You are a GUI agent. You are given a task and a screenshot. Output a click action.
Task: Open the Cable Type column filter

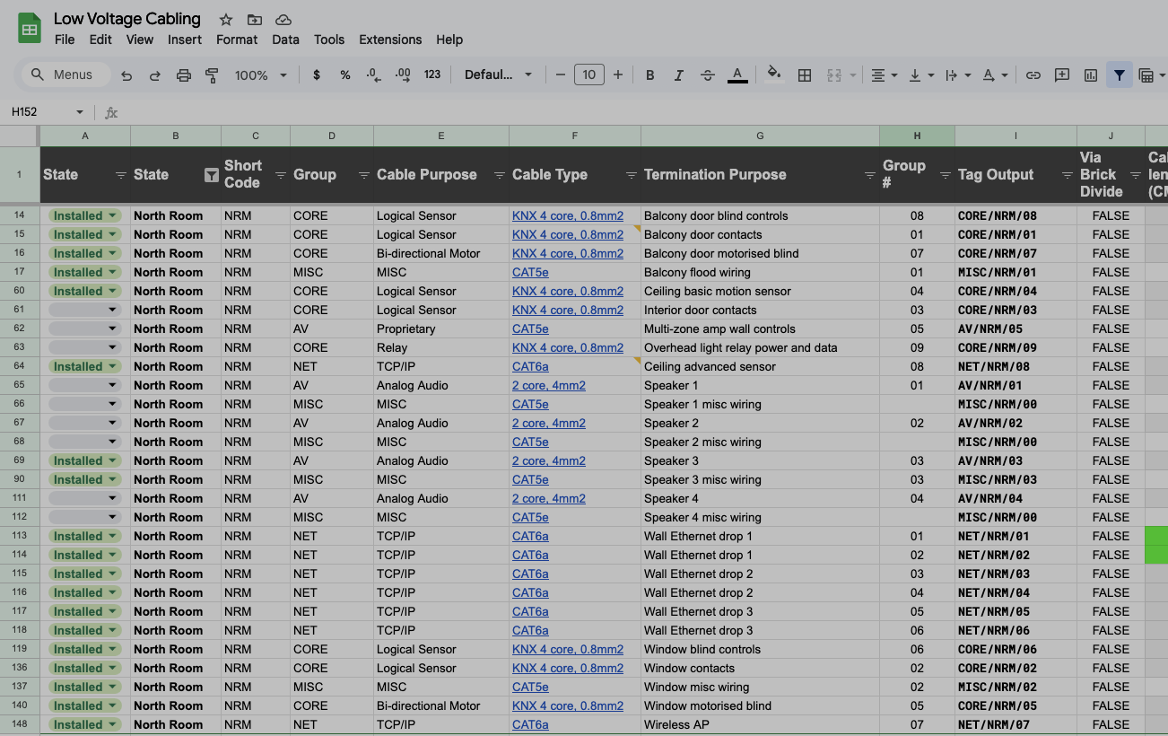[x=631, y=175]
